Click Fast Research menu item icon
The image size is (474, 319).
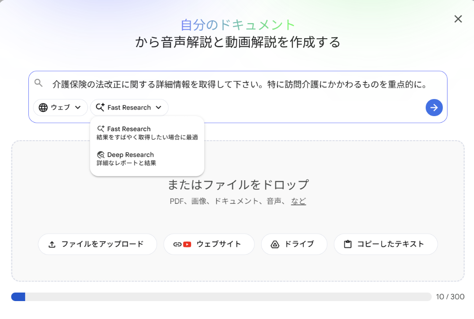tap(101, 129)
